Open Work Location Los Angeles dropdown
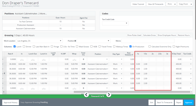 click(39, 41)
